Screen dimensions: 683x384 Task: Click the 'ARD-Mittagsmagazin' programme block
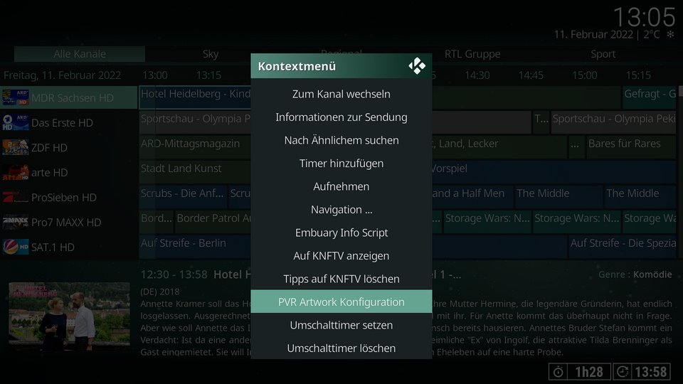click(x=195, y=147)
